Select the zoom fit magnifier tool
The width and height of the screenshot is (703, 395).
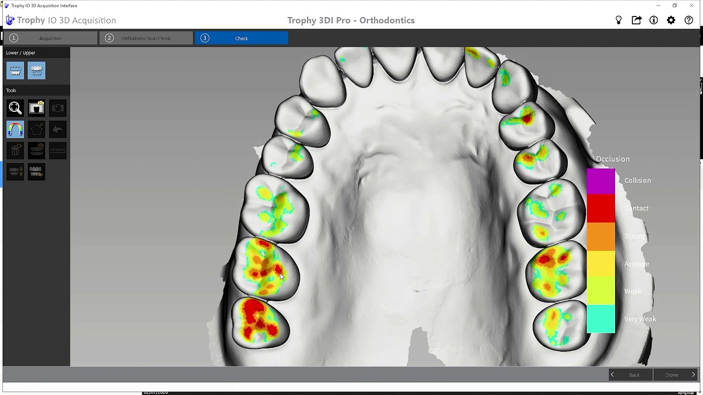pyautogui.click(x=15, y=108)
